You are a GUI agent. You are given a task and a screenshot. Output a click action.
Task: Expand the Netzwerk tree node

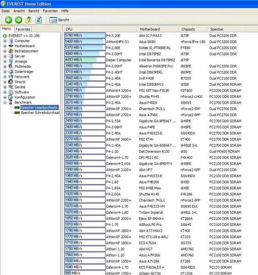pos(5,77)
